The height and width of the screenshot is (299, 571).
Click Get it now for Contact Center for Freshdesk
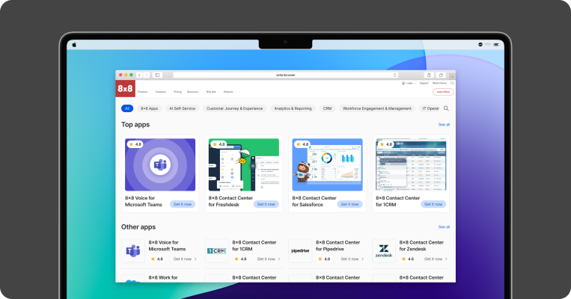266,204
